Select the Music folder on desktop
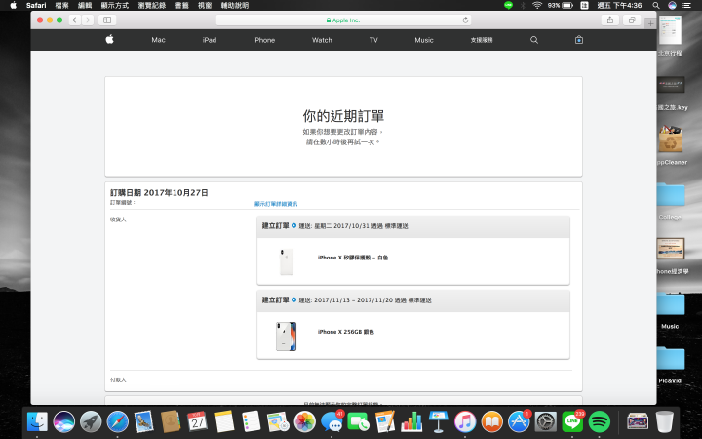The width and height of the screenshot is (702, 439). 670,305
